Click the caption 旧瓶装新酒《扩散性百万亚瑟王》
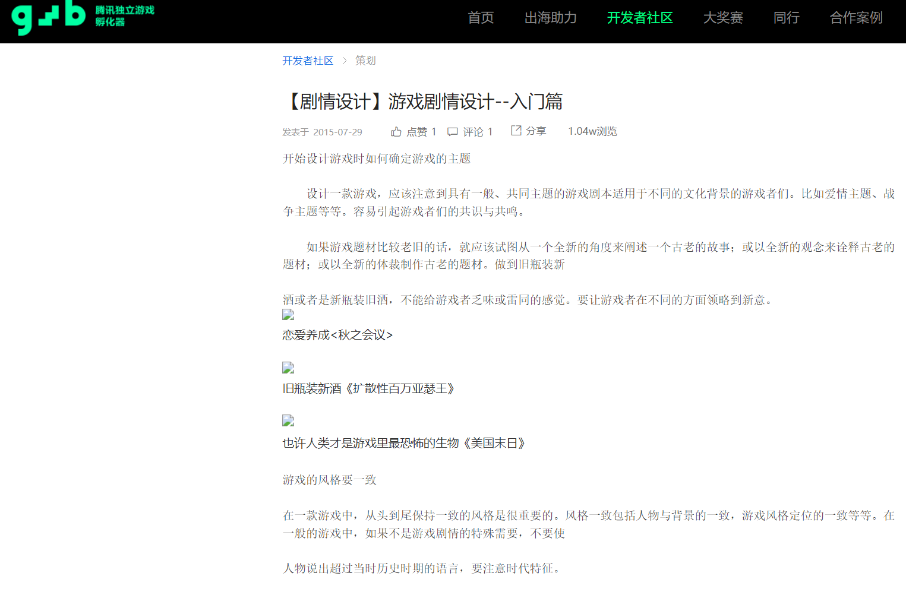This screenshot has width=906, height=592. click(x=369, y=388)
